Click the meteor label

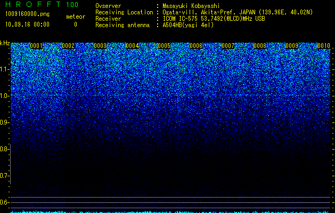76,17
